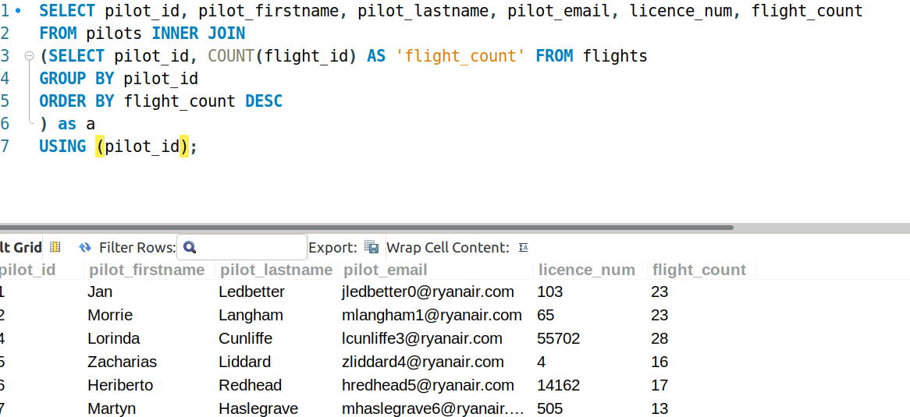Select the jledbetter0@ryanair.com cell
910x417 pixels.
(x=428, y=292)
